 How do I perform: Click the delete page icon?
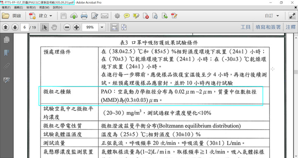coord(146,16)
